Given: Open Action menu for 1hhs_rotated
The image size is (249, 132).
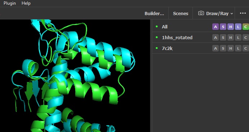Looking at the screenshot, I should pyautogui.click(x=215, y=38).
